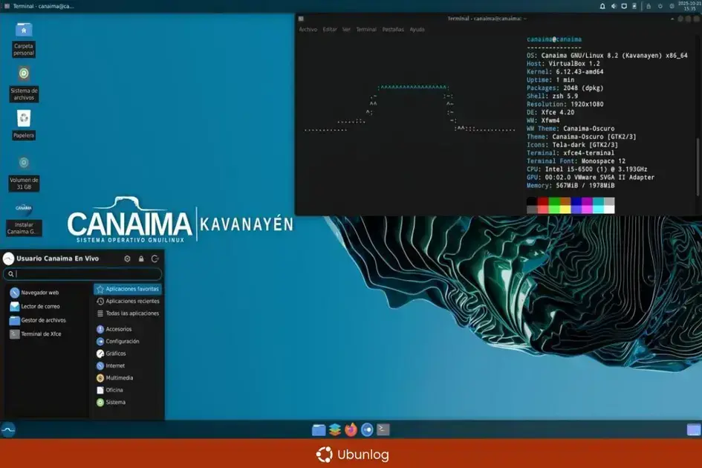Open the date and time clock in the top panel
The image size is (702, 468).
point(689,6)
